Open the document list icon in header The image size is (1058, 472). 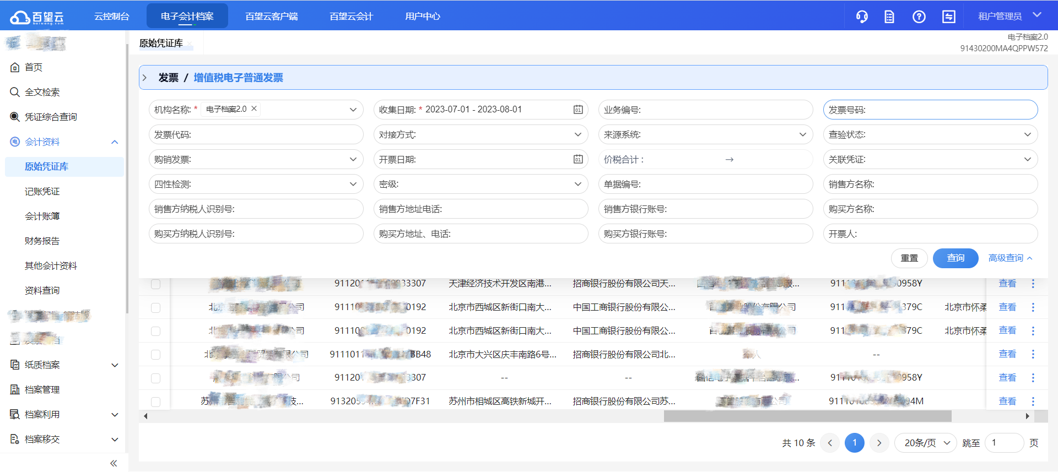click(889, 17)
